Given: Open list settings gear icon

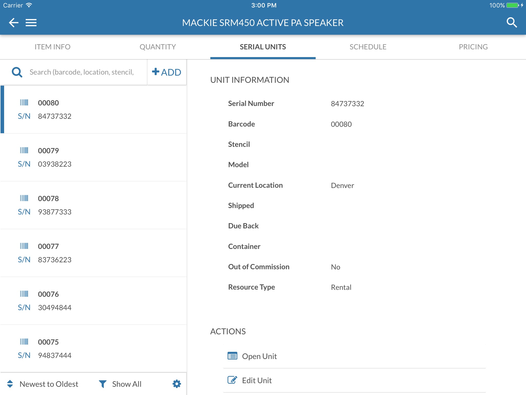Looking at the screenshot, I should pos(177,384).
